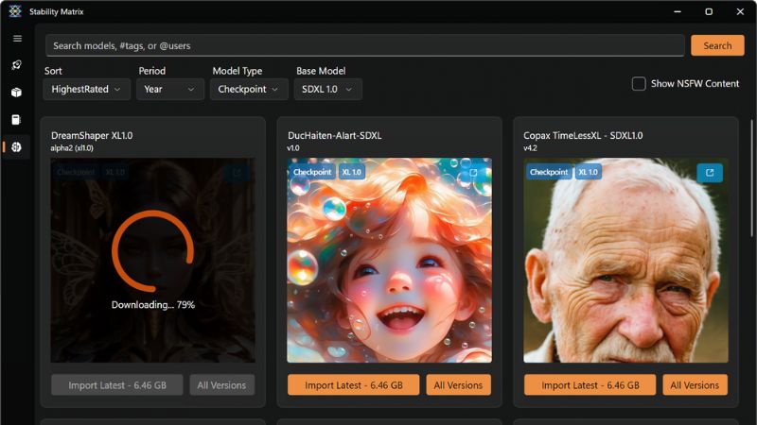The height and width of the screenshot is (425, 757).
Task: Click disabled Import Latest for DreamShaper XL1.0
Action: point(116,385)
